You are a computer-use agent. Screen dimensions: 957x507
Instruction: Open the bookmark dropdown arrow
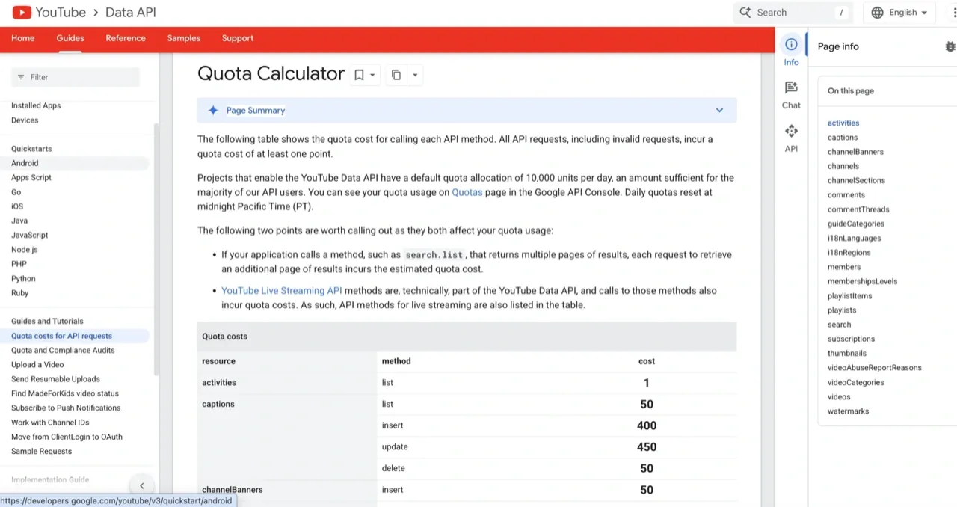click(372, 75)
